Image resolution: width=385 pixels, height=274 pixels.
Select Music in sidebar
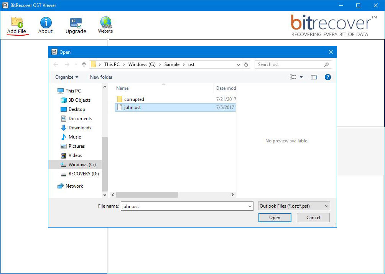pos(71,137)
